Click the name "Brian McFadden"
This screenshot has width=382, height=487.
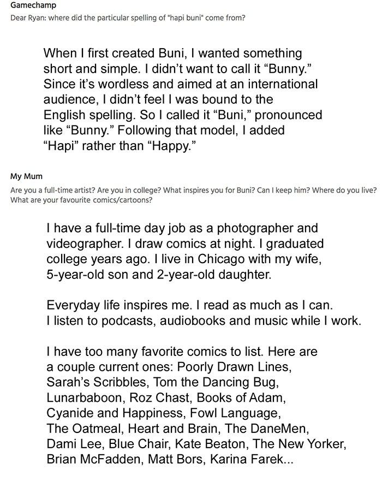pos(94,460)
